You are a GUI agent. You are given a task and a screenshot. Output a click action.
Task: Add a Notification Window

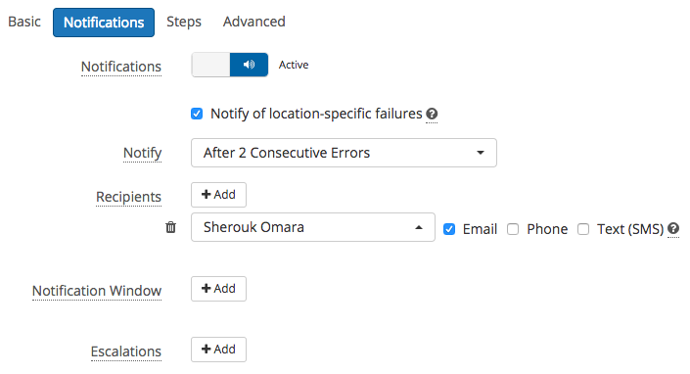coord(218,289)
